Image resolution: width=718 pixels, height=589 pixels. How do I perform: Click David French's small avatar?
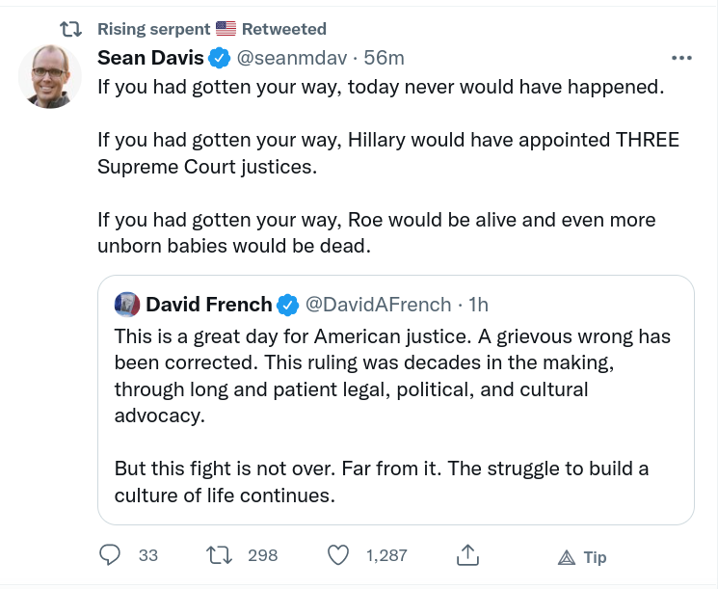tap(127, 305)
